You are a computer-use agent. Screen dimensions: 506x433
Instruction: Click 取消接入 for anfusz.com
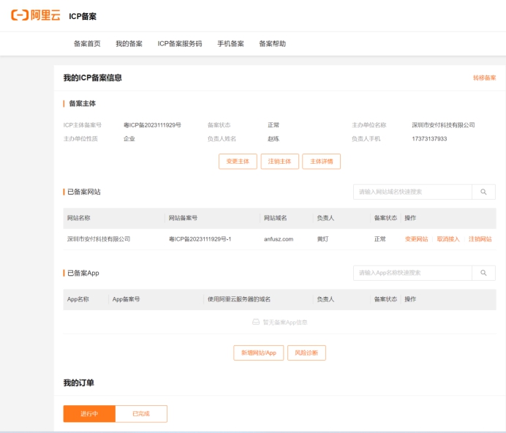[448, 239]
